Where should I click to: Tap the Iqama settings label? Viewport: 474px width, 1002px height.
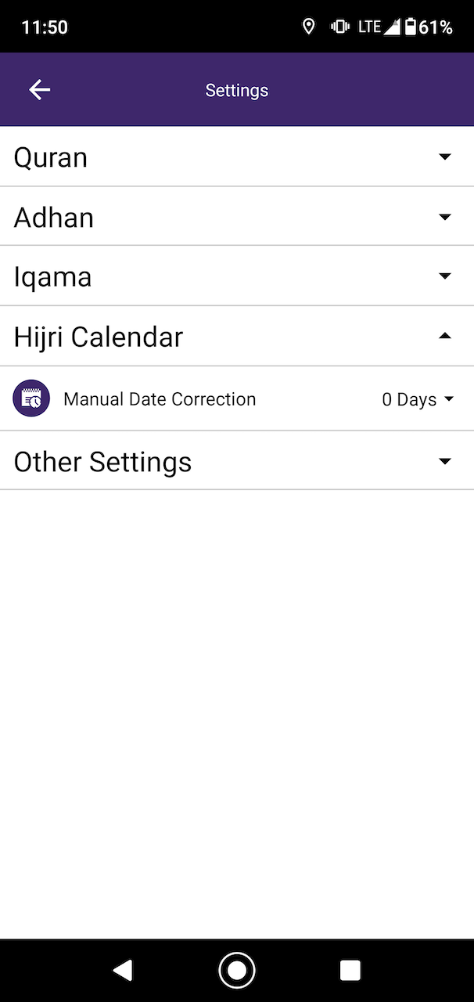coord(53,277)
